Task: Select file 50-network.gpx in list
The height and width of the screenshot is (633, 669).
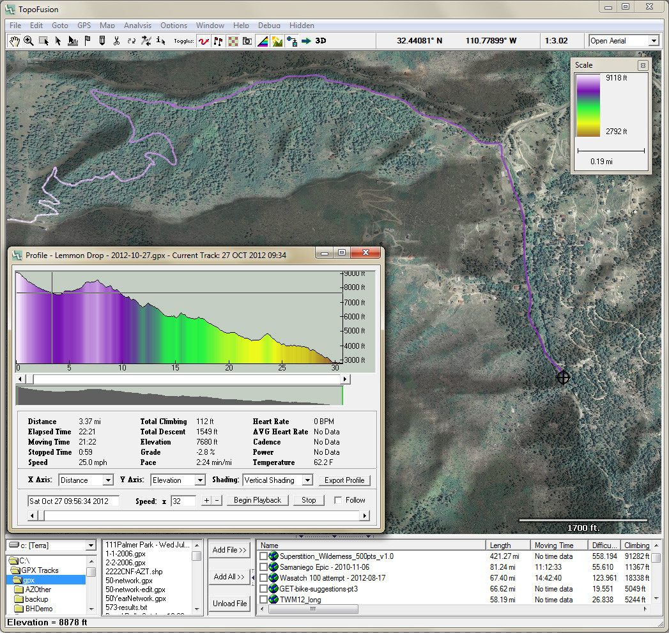Action: (x=129, y=581)
